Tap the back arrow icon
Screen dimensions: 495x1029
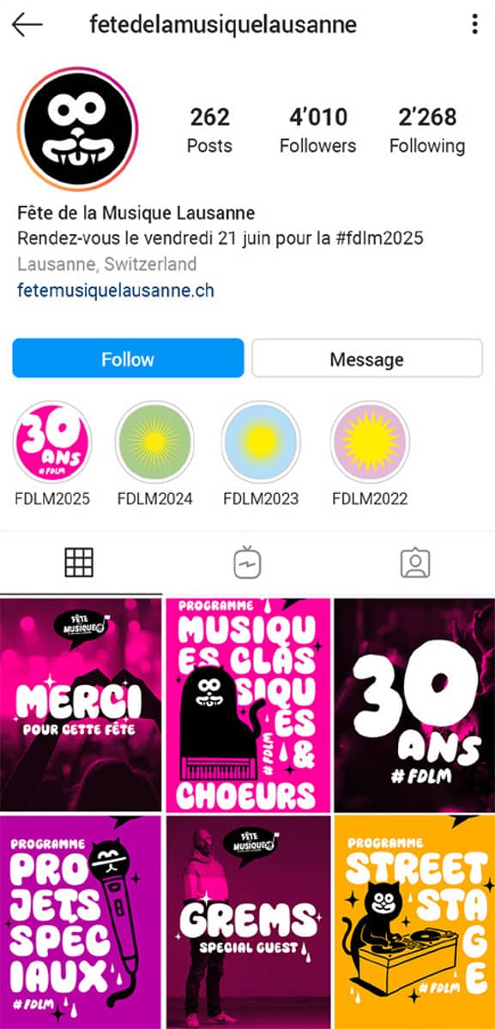[x=27, y=25]
